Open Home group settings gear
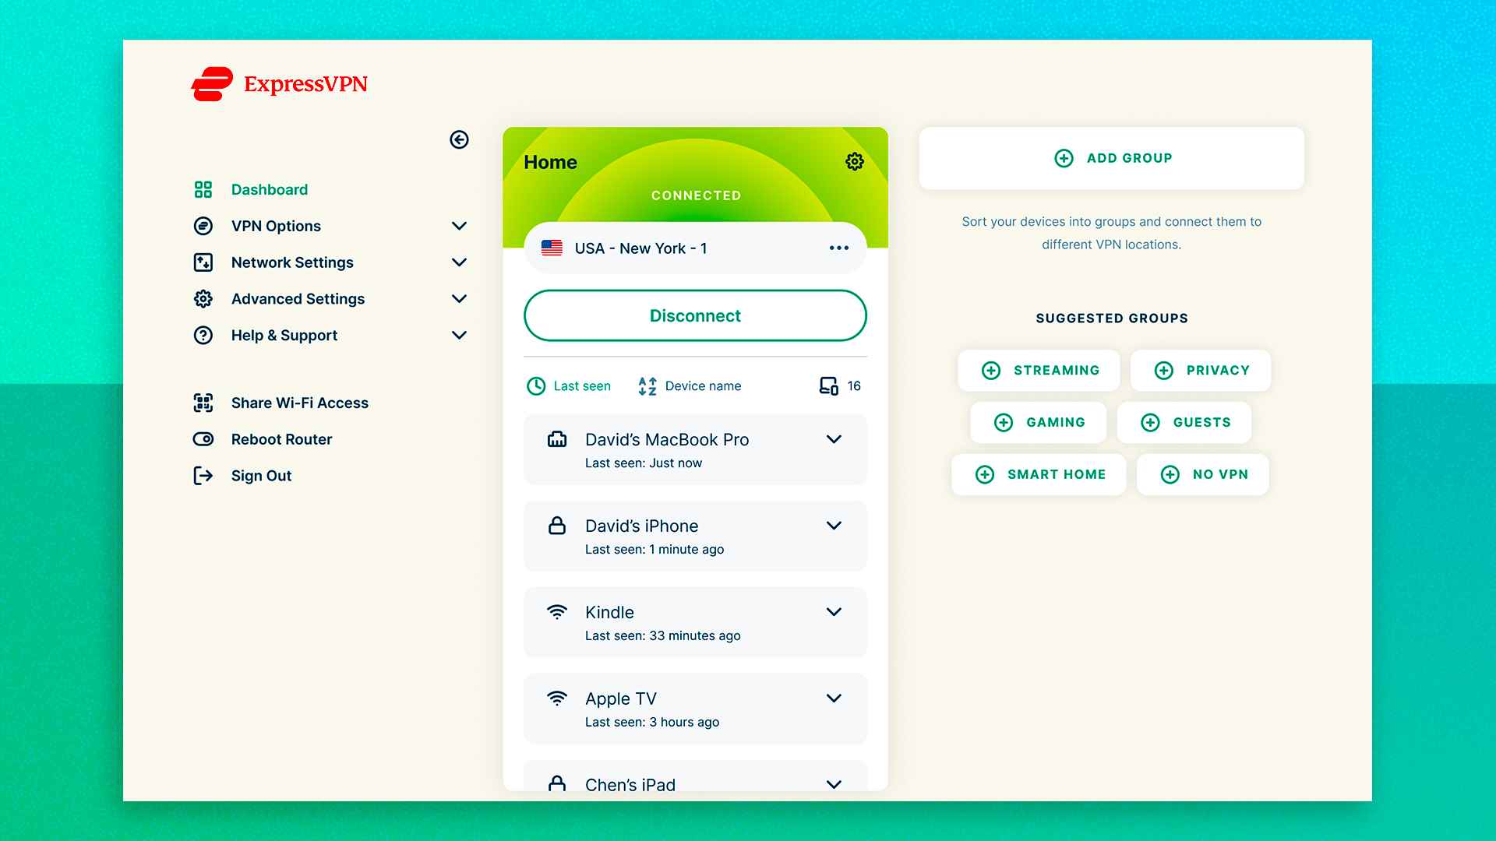1496x841 pixels. [x=855, y=161]
